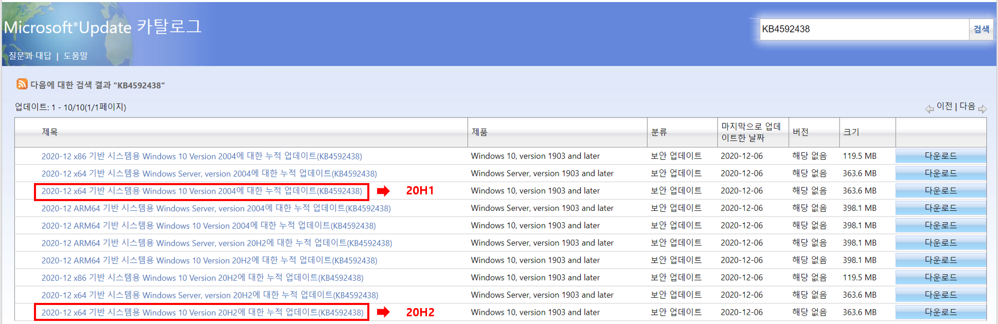Sort by the 제품 column header
Viewport: 998px width, 324px height.
(479, 132)
